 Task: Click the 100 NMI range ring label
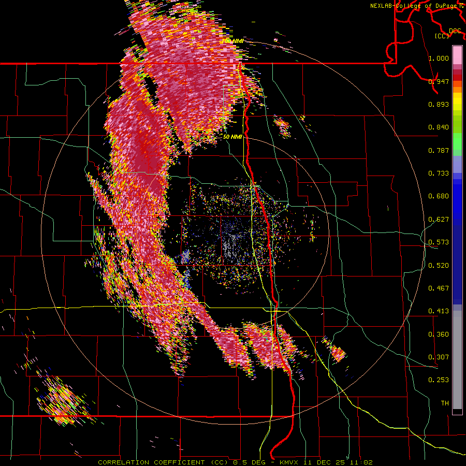[x=233, y=41]
